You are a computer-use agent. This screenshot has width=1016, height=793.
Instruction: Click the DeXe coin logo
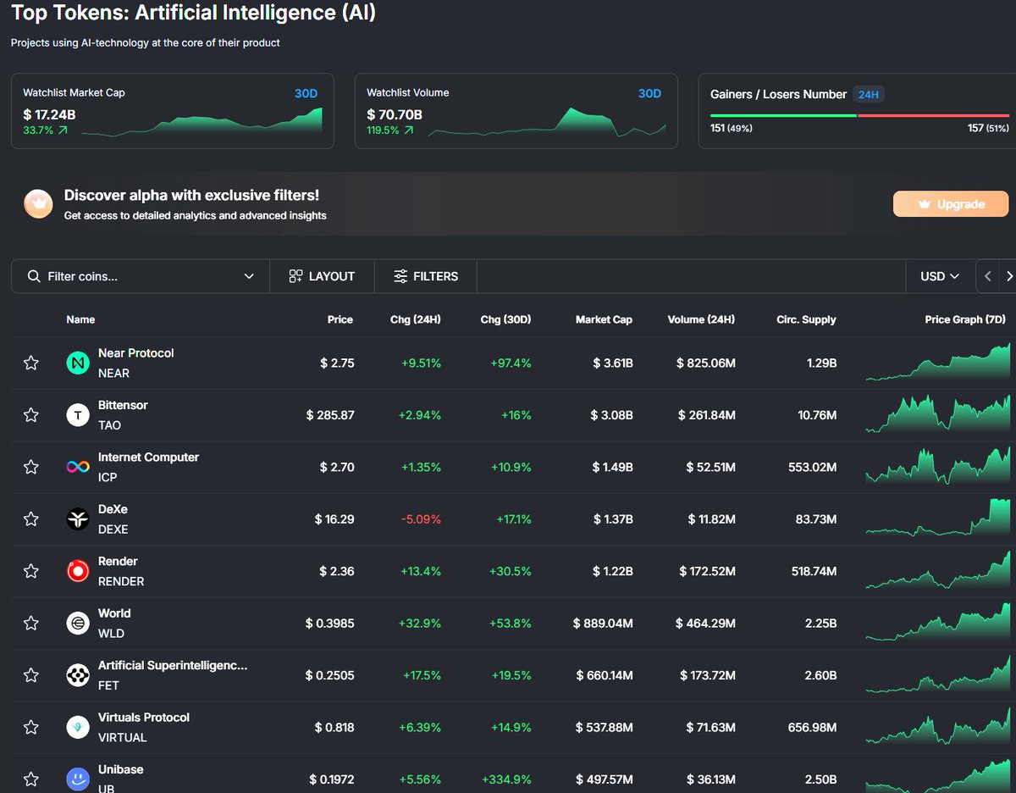pyautogui.click(x=78, y=518)
